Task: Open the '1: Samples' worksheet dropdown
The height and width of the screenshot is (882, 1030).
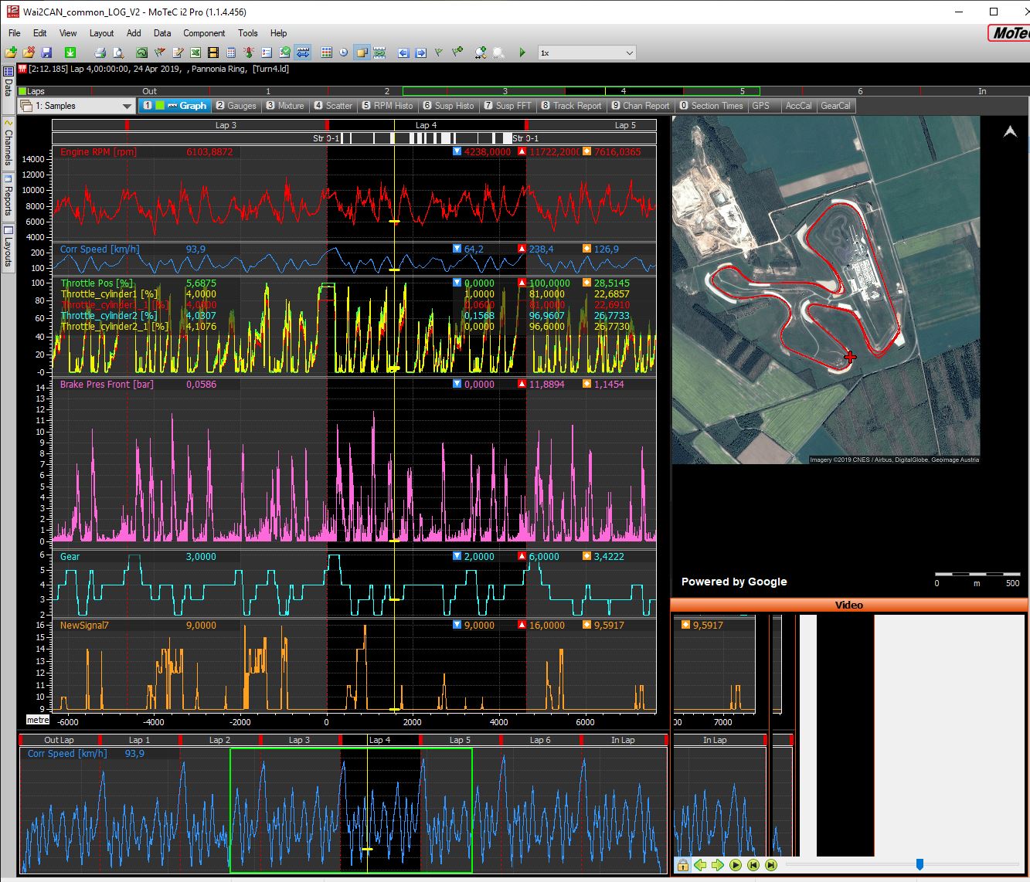Action: click(76, 106)
